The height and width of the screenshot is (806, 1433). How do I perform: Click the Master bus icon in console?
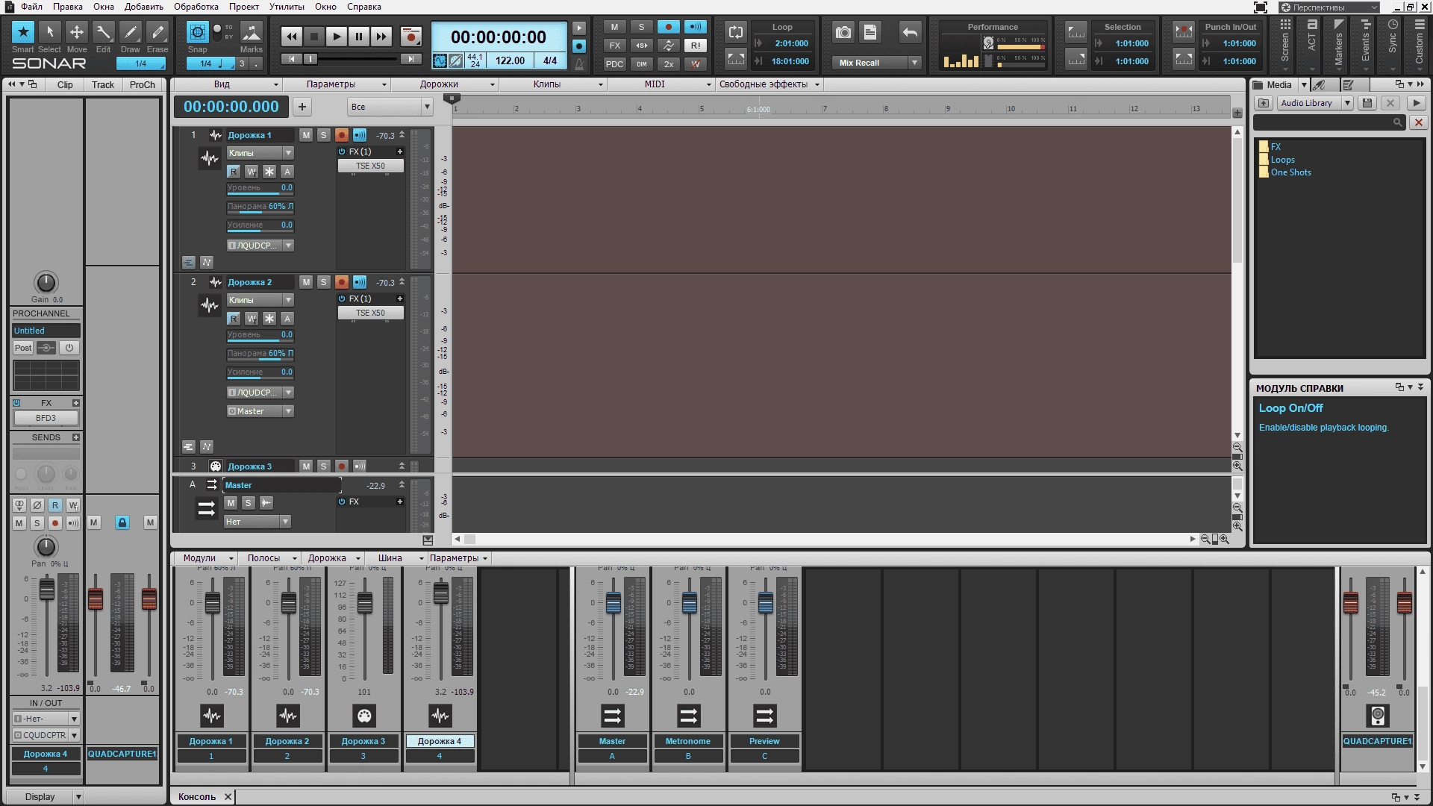(612, 716)
